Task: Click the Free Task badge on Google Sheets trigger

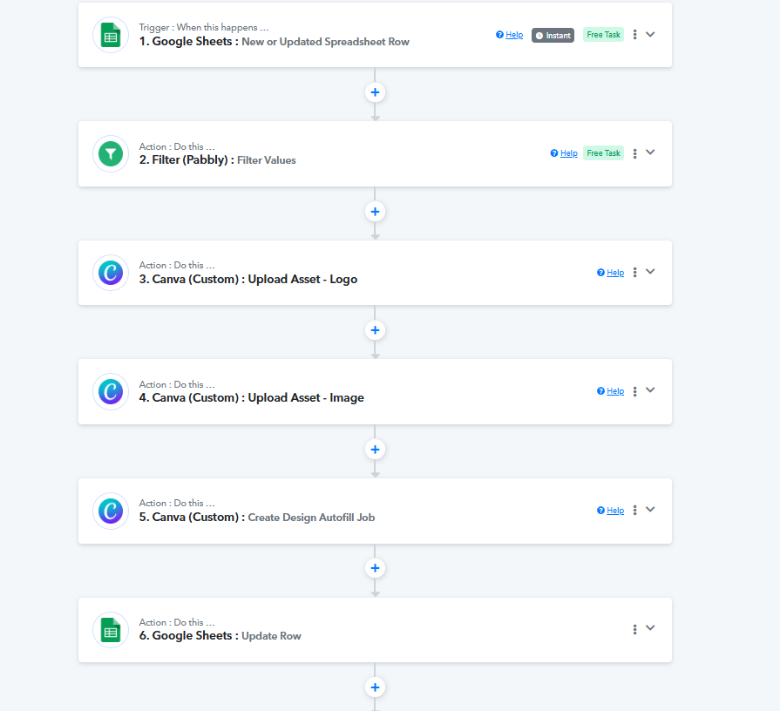Action: click(603, 35)
